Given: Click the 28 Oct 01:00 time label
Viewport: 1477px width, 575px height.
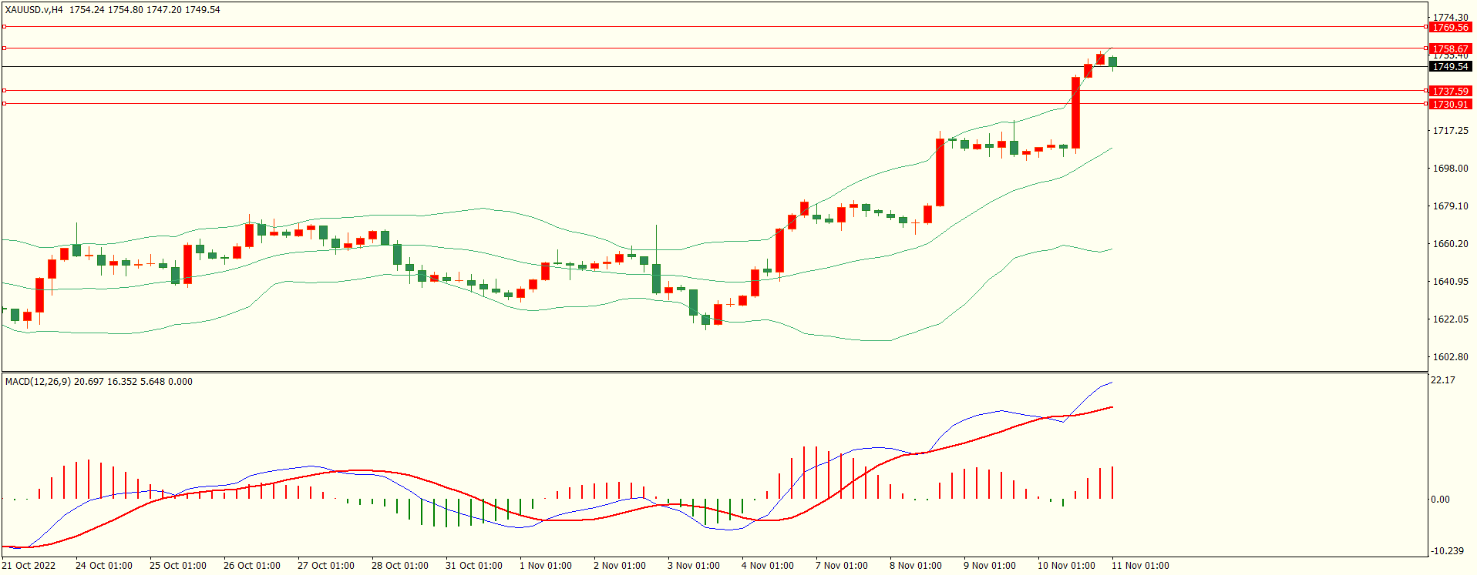Looking at the screenshot, I should coord(399,566).
